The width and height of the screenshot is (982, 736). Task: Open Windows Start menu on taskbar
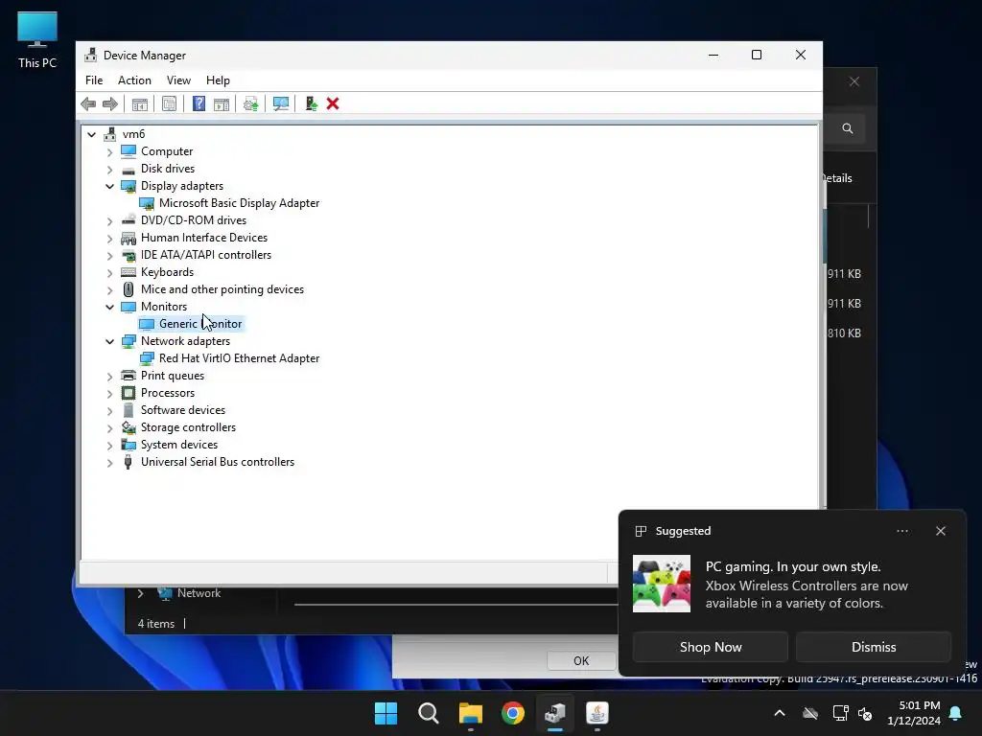pyautogui.click(x=386, y=713)
